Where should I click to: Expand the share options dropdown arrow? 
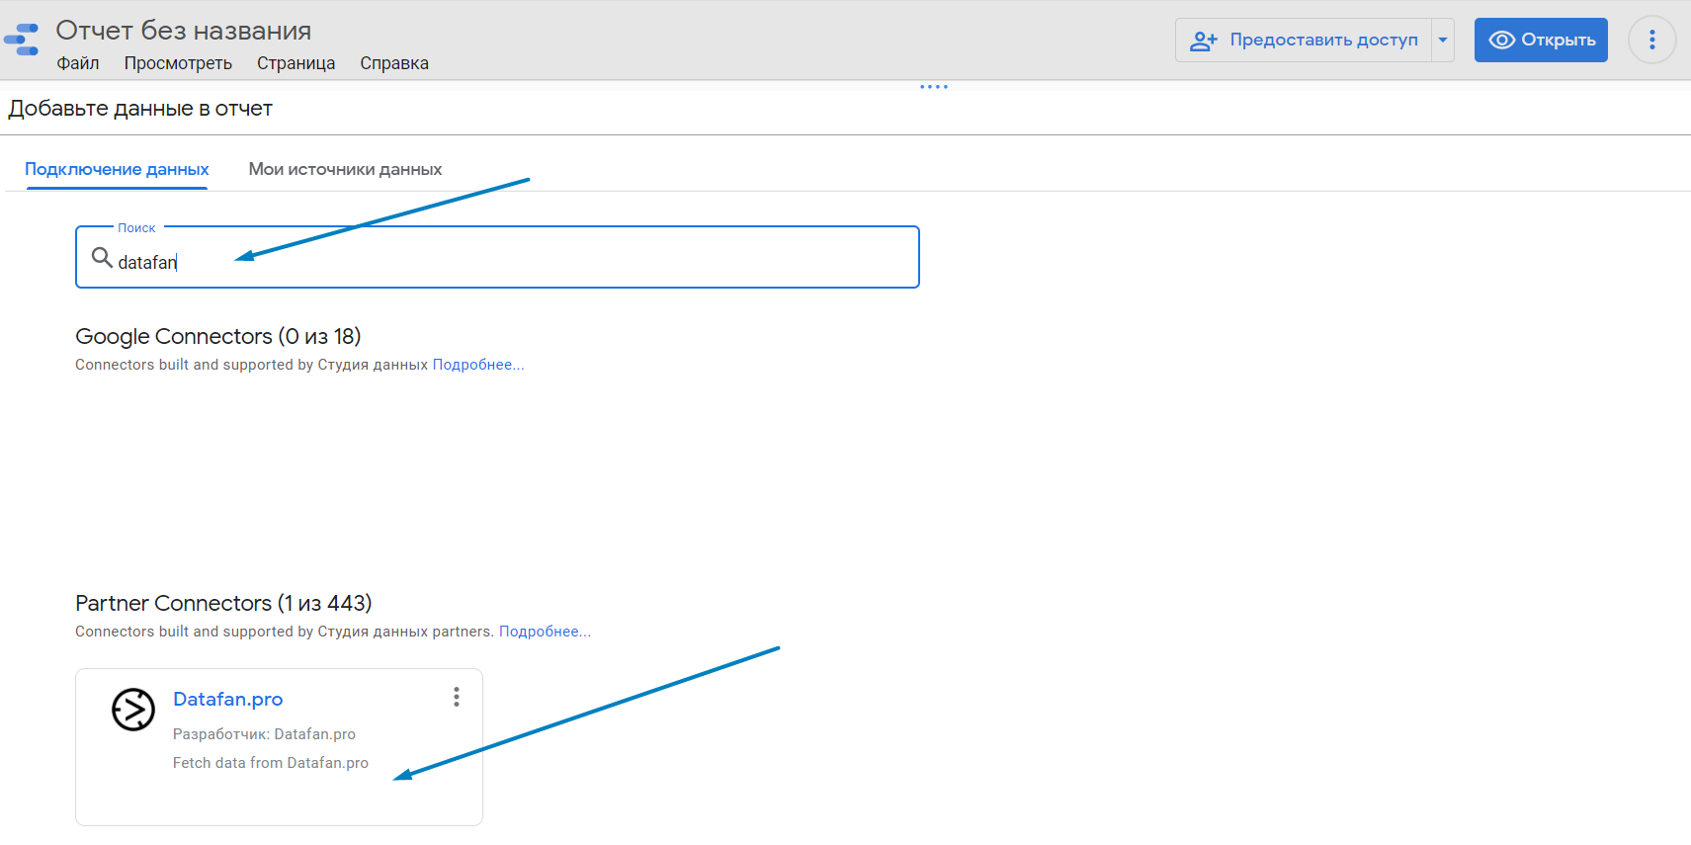(1443, 41)
